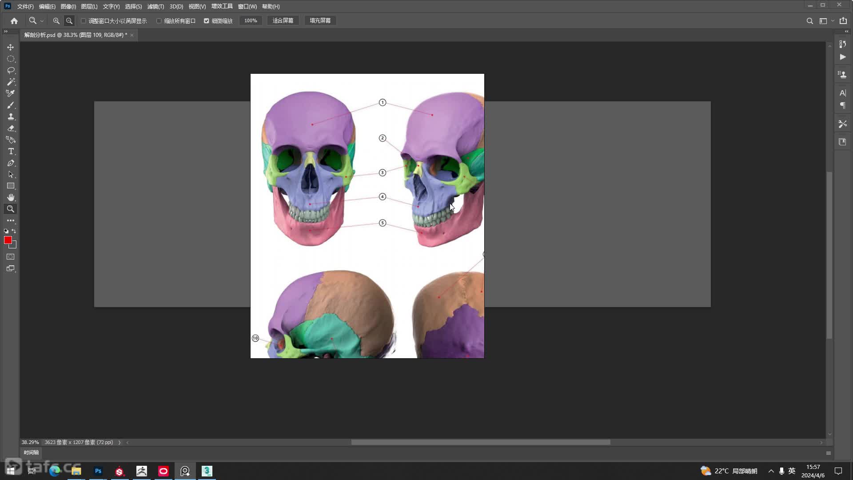
Task: Open the notification center icon
Action: [x=838, y=471]
